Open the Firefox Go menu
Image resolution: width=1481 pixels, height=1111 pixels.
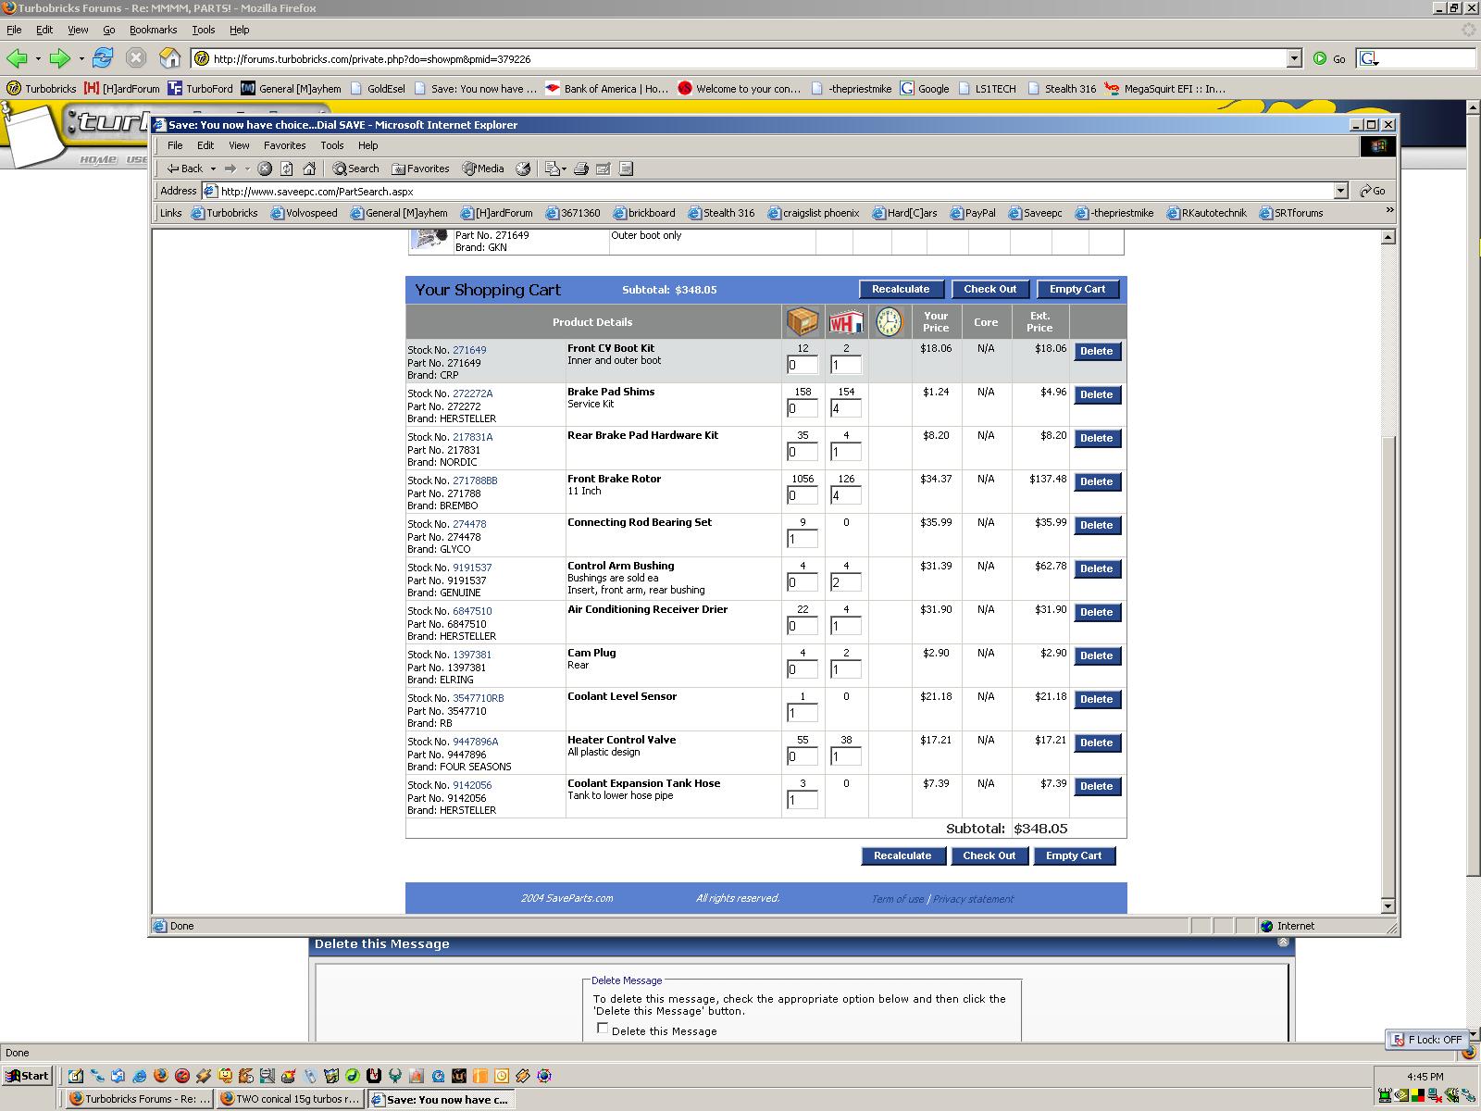point(109,30)
